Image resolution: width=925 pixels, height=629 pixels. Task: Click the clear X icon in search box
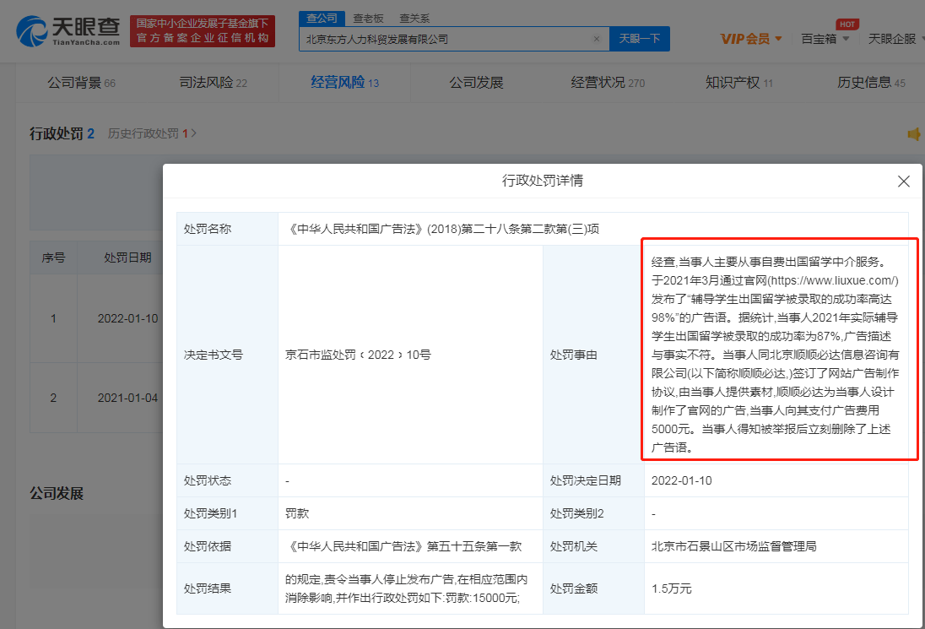[597, 39]
